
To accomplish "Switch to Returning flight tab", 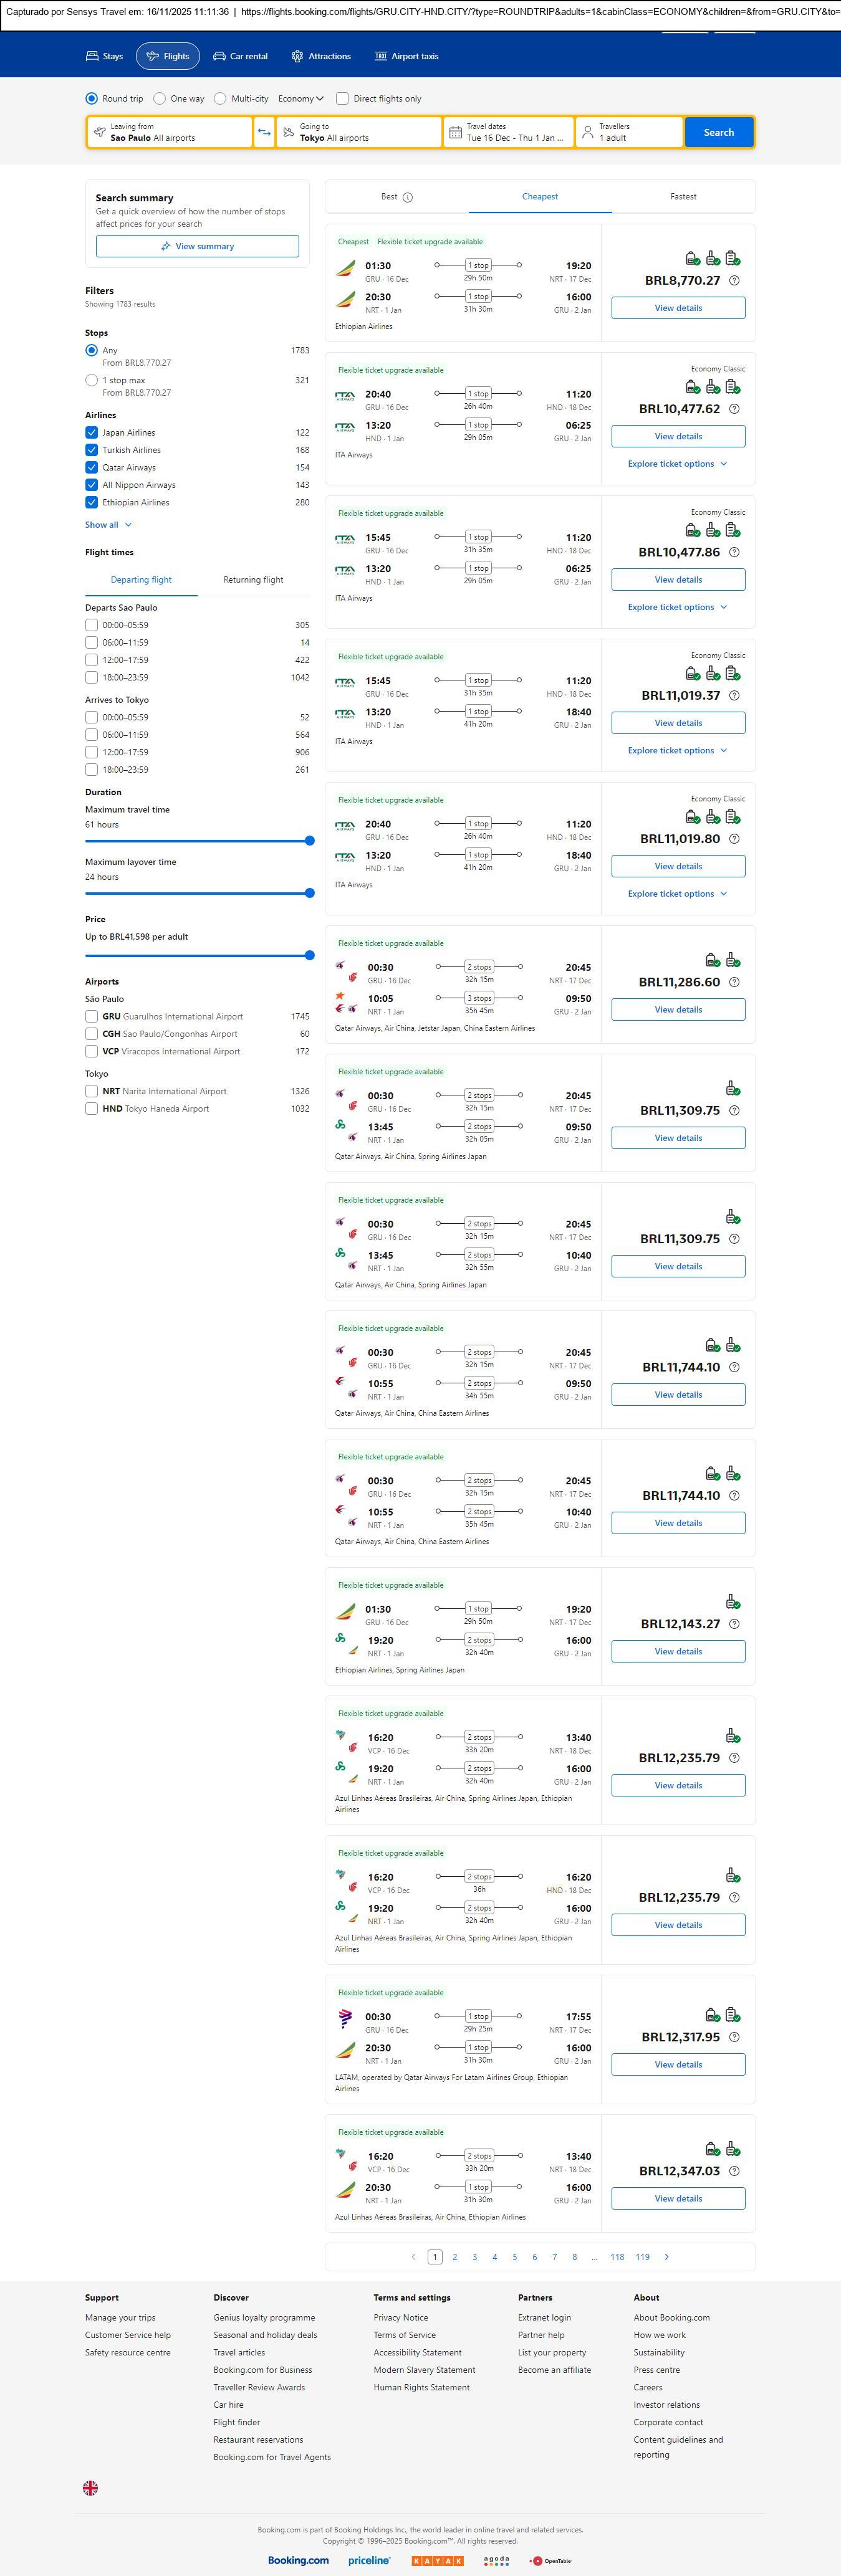I will (253, 580).
